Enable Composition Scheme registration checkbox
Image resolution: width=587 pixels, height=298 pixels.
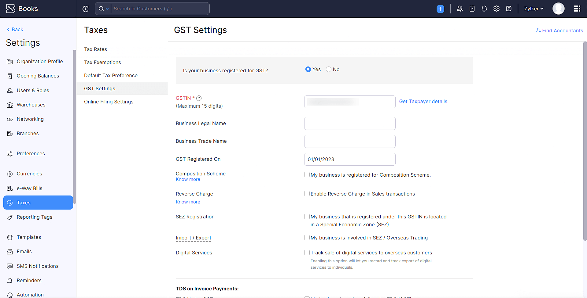[x=307, y=174]
